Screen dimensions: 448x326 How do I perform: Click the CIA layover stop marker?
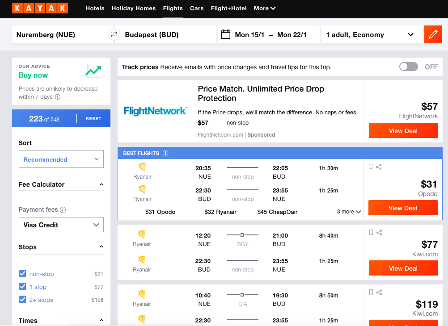point(242,295)
